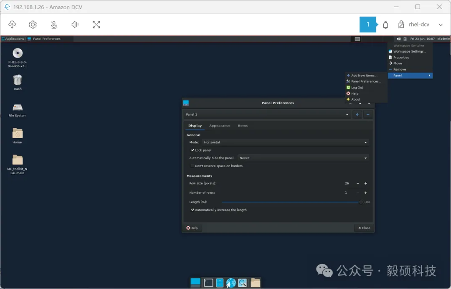Toggle DCV fullscreen mode icon
Screen dimensions: 451x289
click(x=96, y=25)
